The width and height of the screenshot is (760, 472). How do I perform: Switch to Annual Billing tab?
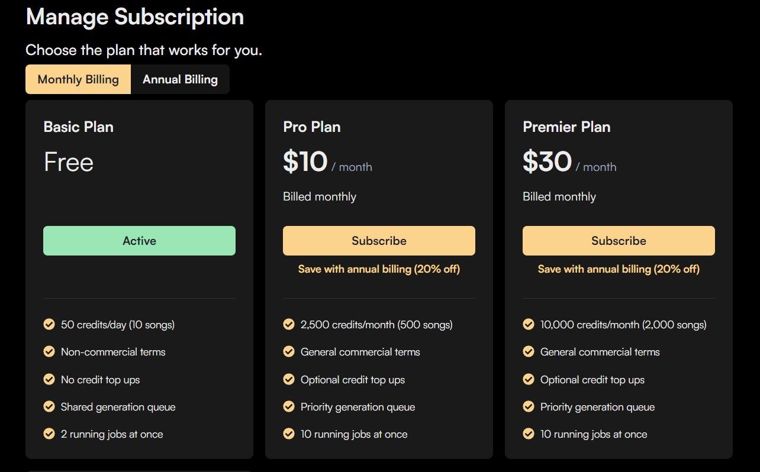pyautogui.click(x=180, y=79)
